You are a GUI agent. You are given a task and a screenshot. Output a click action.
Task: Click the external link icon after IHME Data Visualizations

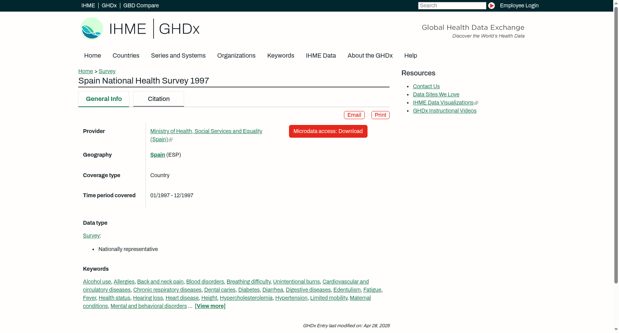click(x=476, y=103)
